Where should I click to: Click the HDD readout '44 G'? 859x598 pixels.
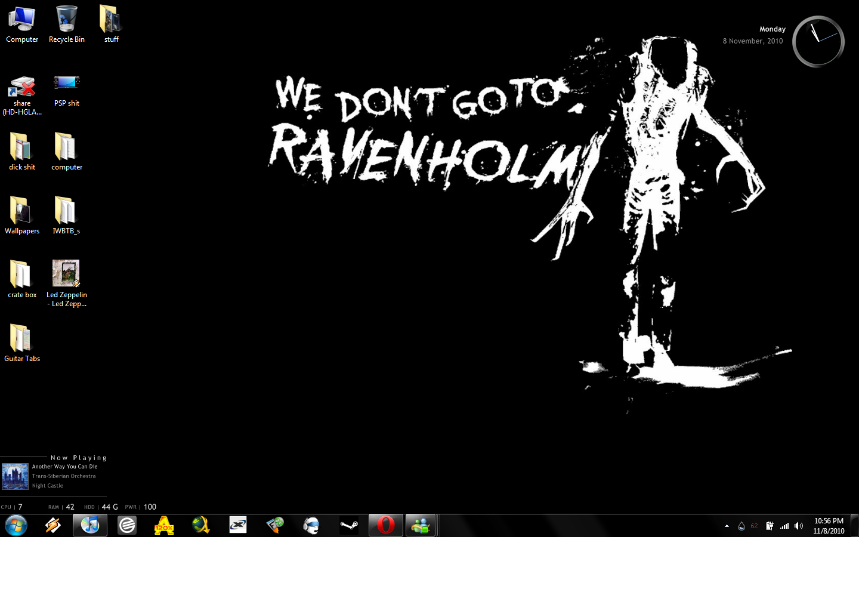coord(110,507)
